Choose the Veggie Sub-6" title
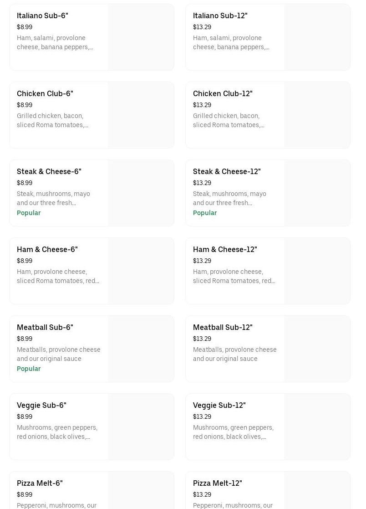The image size is (366, 509). pyautogui.click(x=41, y=406)
